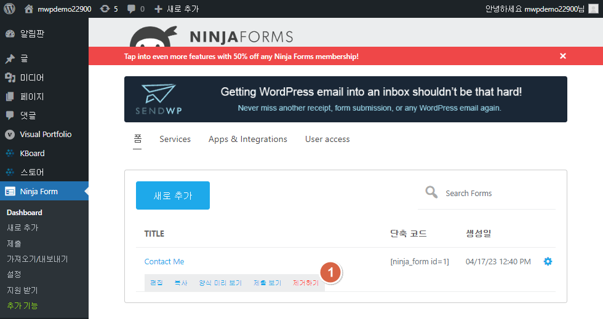Image resolution: width=603 pixels, height=319 pixels.
Task: Open the 새로 추가 sidebar submenu
Action: point(23,227)
